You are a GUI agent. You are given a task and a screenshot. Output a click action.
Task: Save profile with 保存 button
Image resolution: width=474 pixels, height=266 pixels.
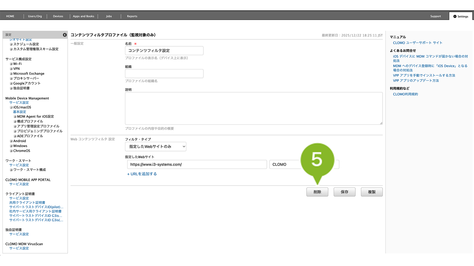[344, 192]
